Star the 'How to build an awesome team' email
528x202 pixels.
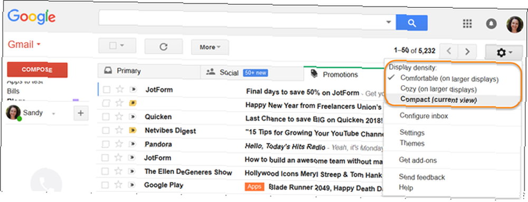pyautogui.click(x=119, y=158)
